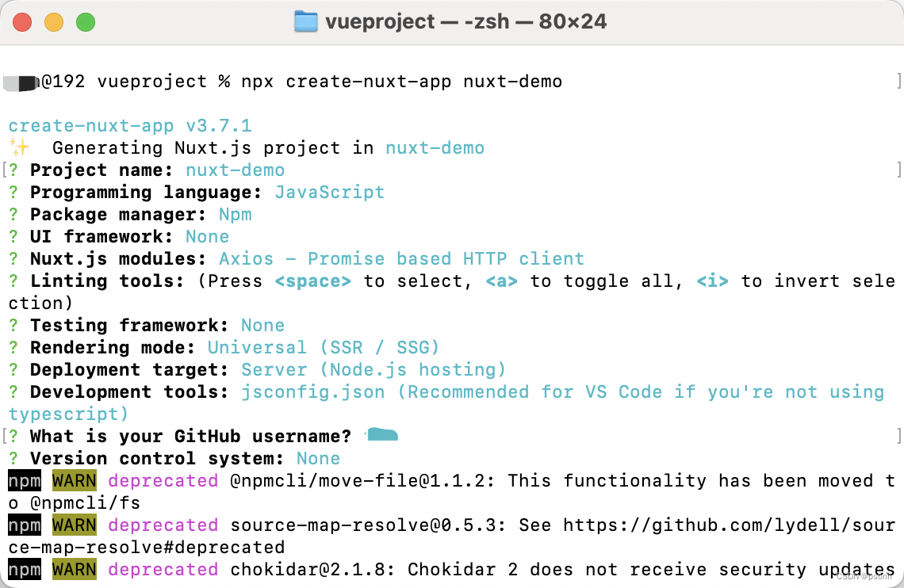Open the github.com/lydell URL in the warning

pos(730,525)
